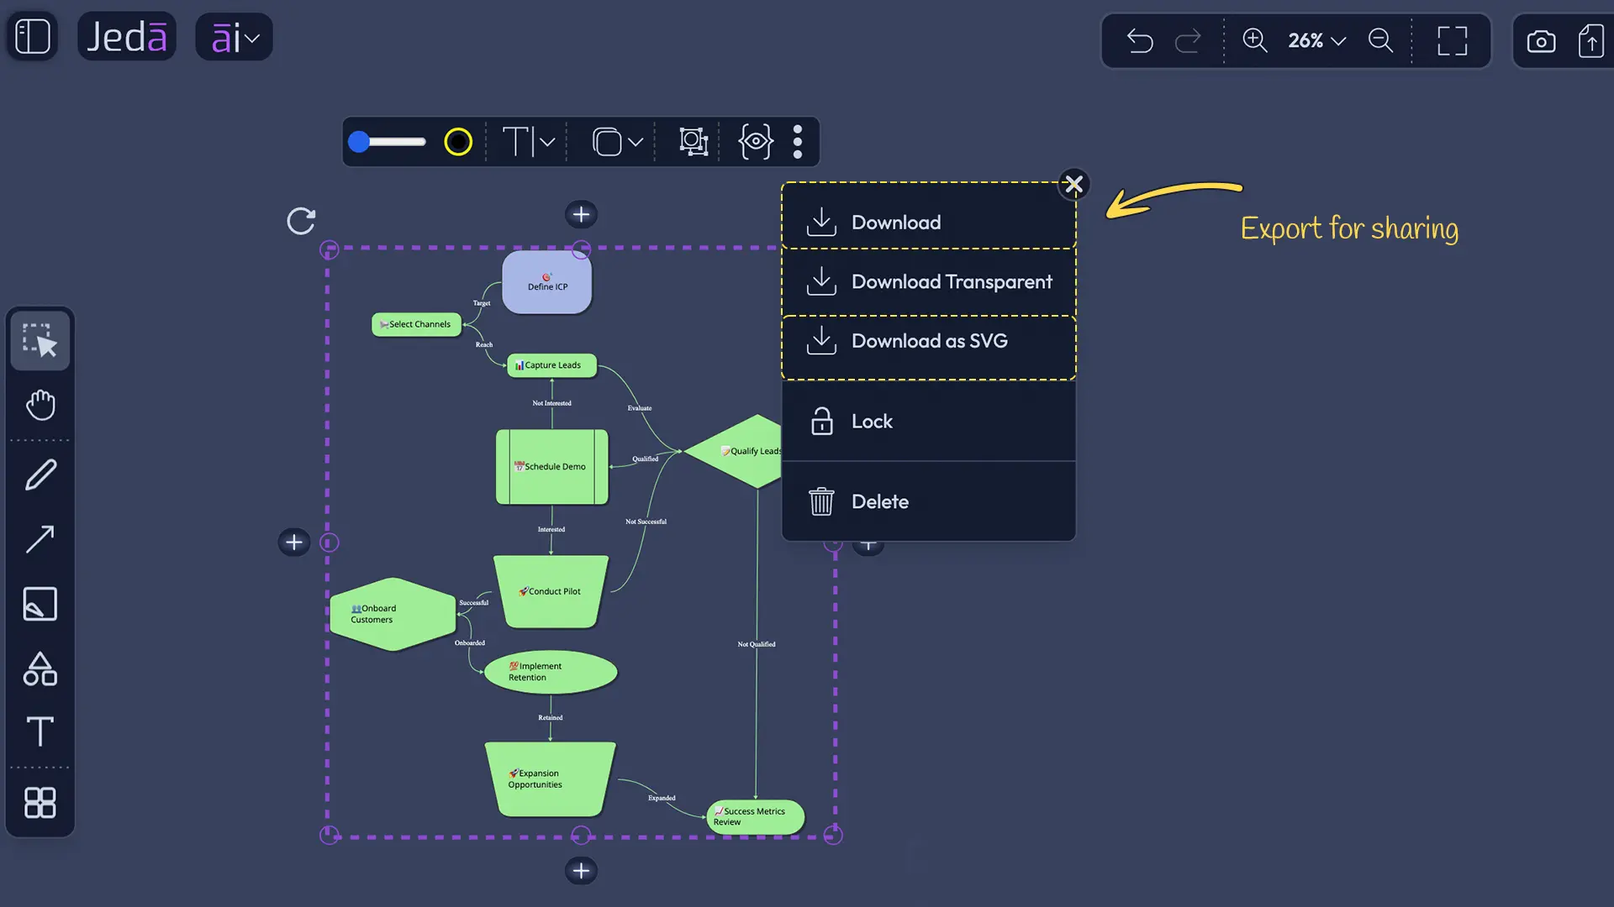
Task: Undo the last action
Action: [x=1140, y=40]
